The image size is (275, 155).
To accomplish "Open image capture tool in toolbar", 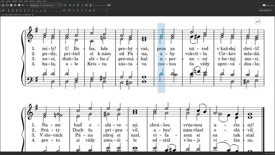I will coord(109,5).
